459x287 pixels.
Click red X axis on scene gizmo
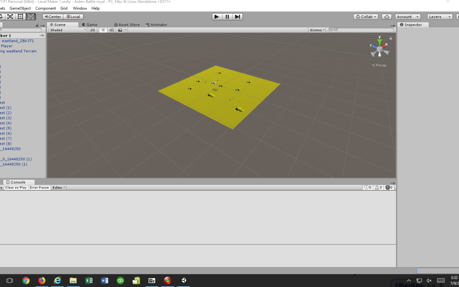385,45
